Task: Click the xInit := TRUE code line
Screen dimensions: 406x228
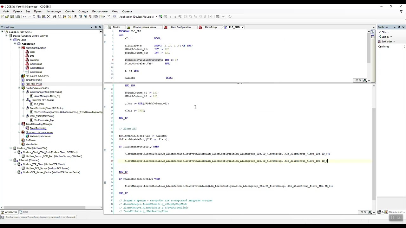Action: (x=135, y=111)
